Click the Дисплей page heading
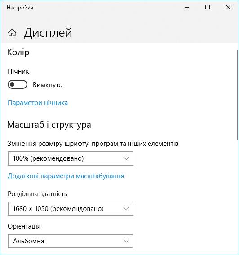 [x=48, y=33]
